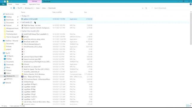The image size is (192, 108).
Task: Open OneDrive - Personal in navigation pane
Action: [12, 41]
